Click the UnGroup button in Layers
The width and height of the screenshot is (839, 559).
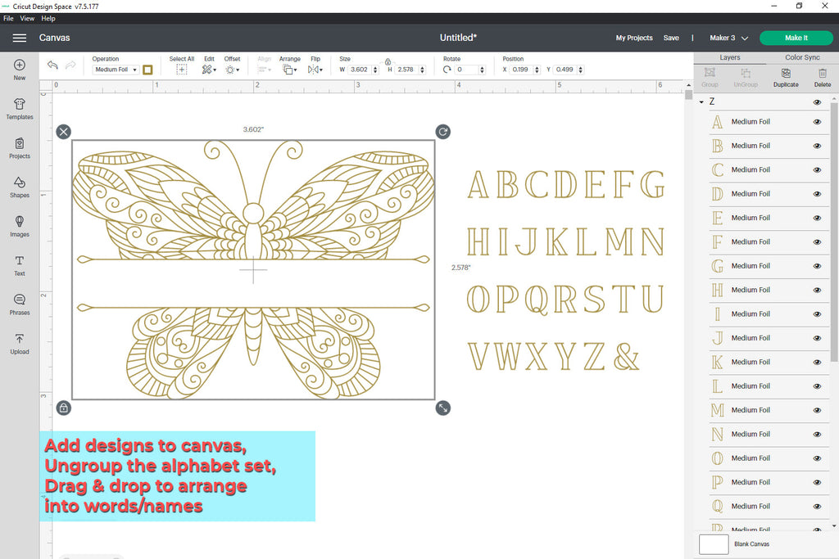pos(746,78)
